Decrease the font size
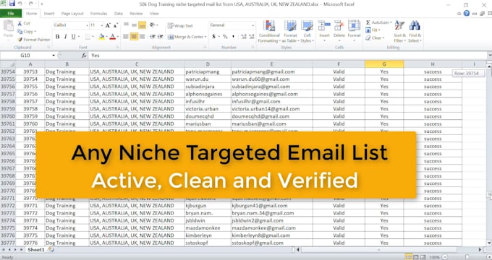 click(x=115, y=25)
